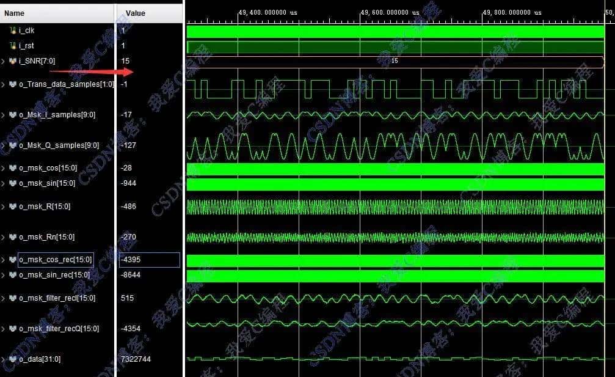Click the bus icon for o_Msk_I_samples[9:0]
The width and height of the screenshot is (615, 377).
tap(13, 114)
